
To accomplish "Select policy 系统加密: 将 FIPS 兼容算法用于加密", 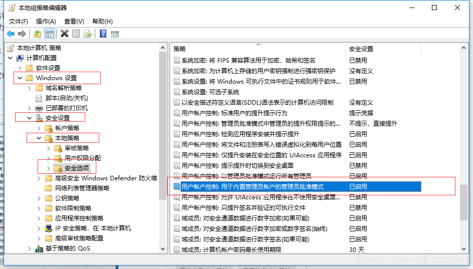I will coord(248,60).
